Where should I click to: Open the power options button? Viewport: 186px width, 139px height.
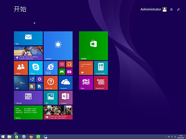pyautogui.click(x=171, y=9)
